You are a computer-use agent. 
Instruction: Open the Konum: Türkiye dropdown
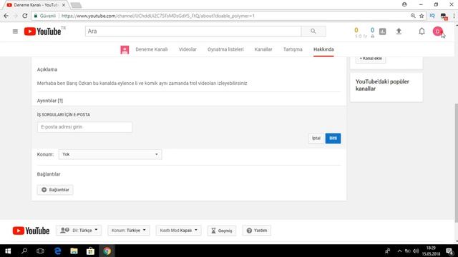129,231
